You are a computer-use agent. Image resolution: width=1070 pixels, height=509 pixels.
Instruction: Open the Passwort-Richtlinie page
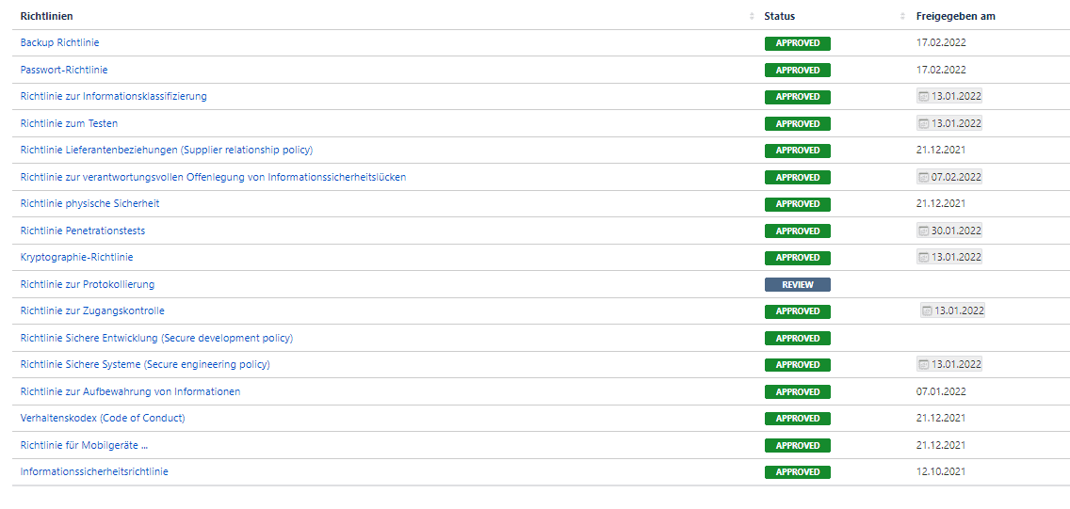click(x=64, y=70)
